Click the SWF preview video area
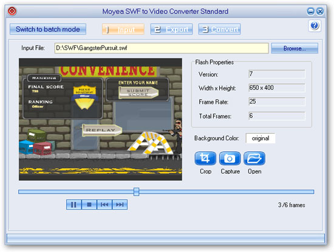 tap(100, 119)
